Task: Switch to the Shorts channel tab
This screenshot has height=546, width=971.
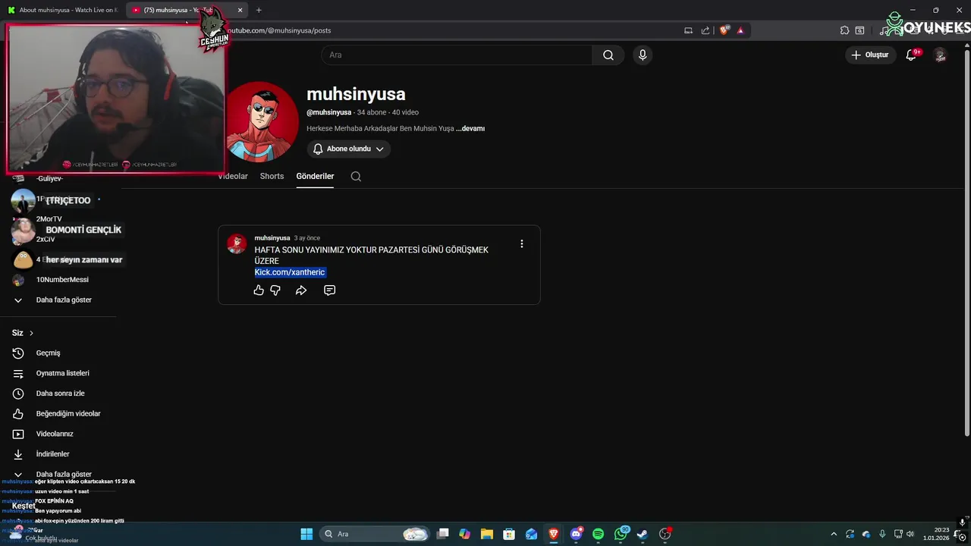Action: pyautogui.click(x=272, y=176)
